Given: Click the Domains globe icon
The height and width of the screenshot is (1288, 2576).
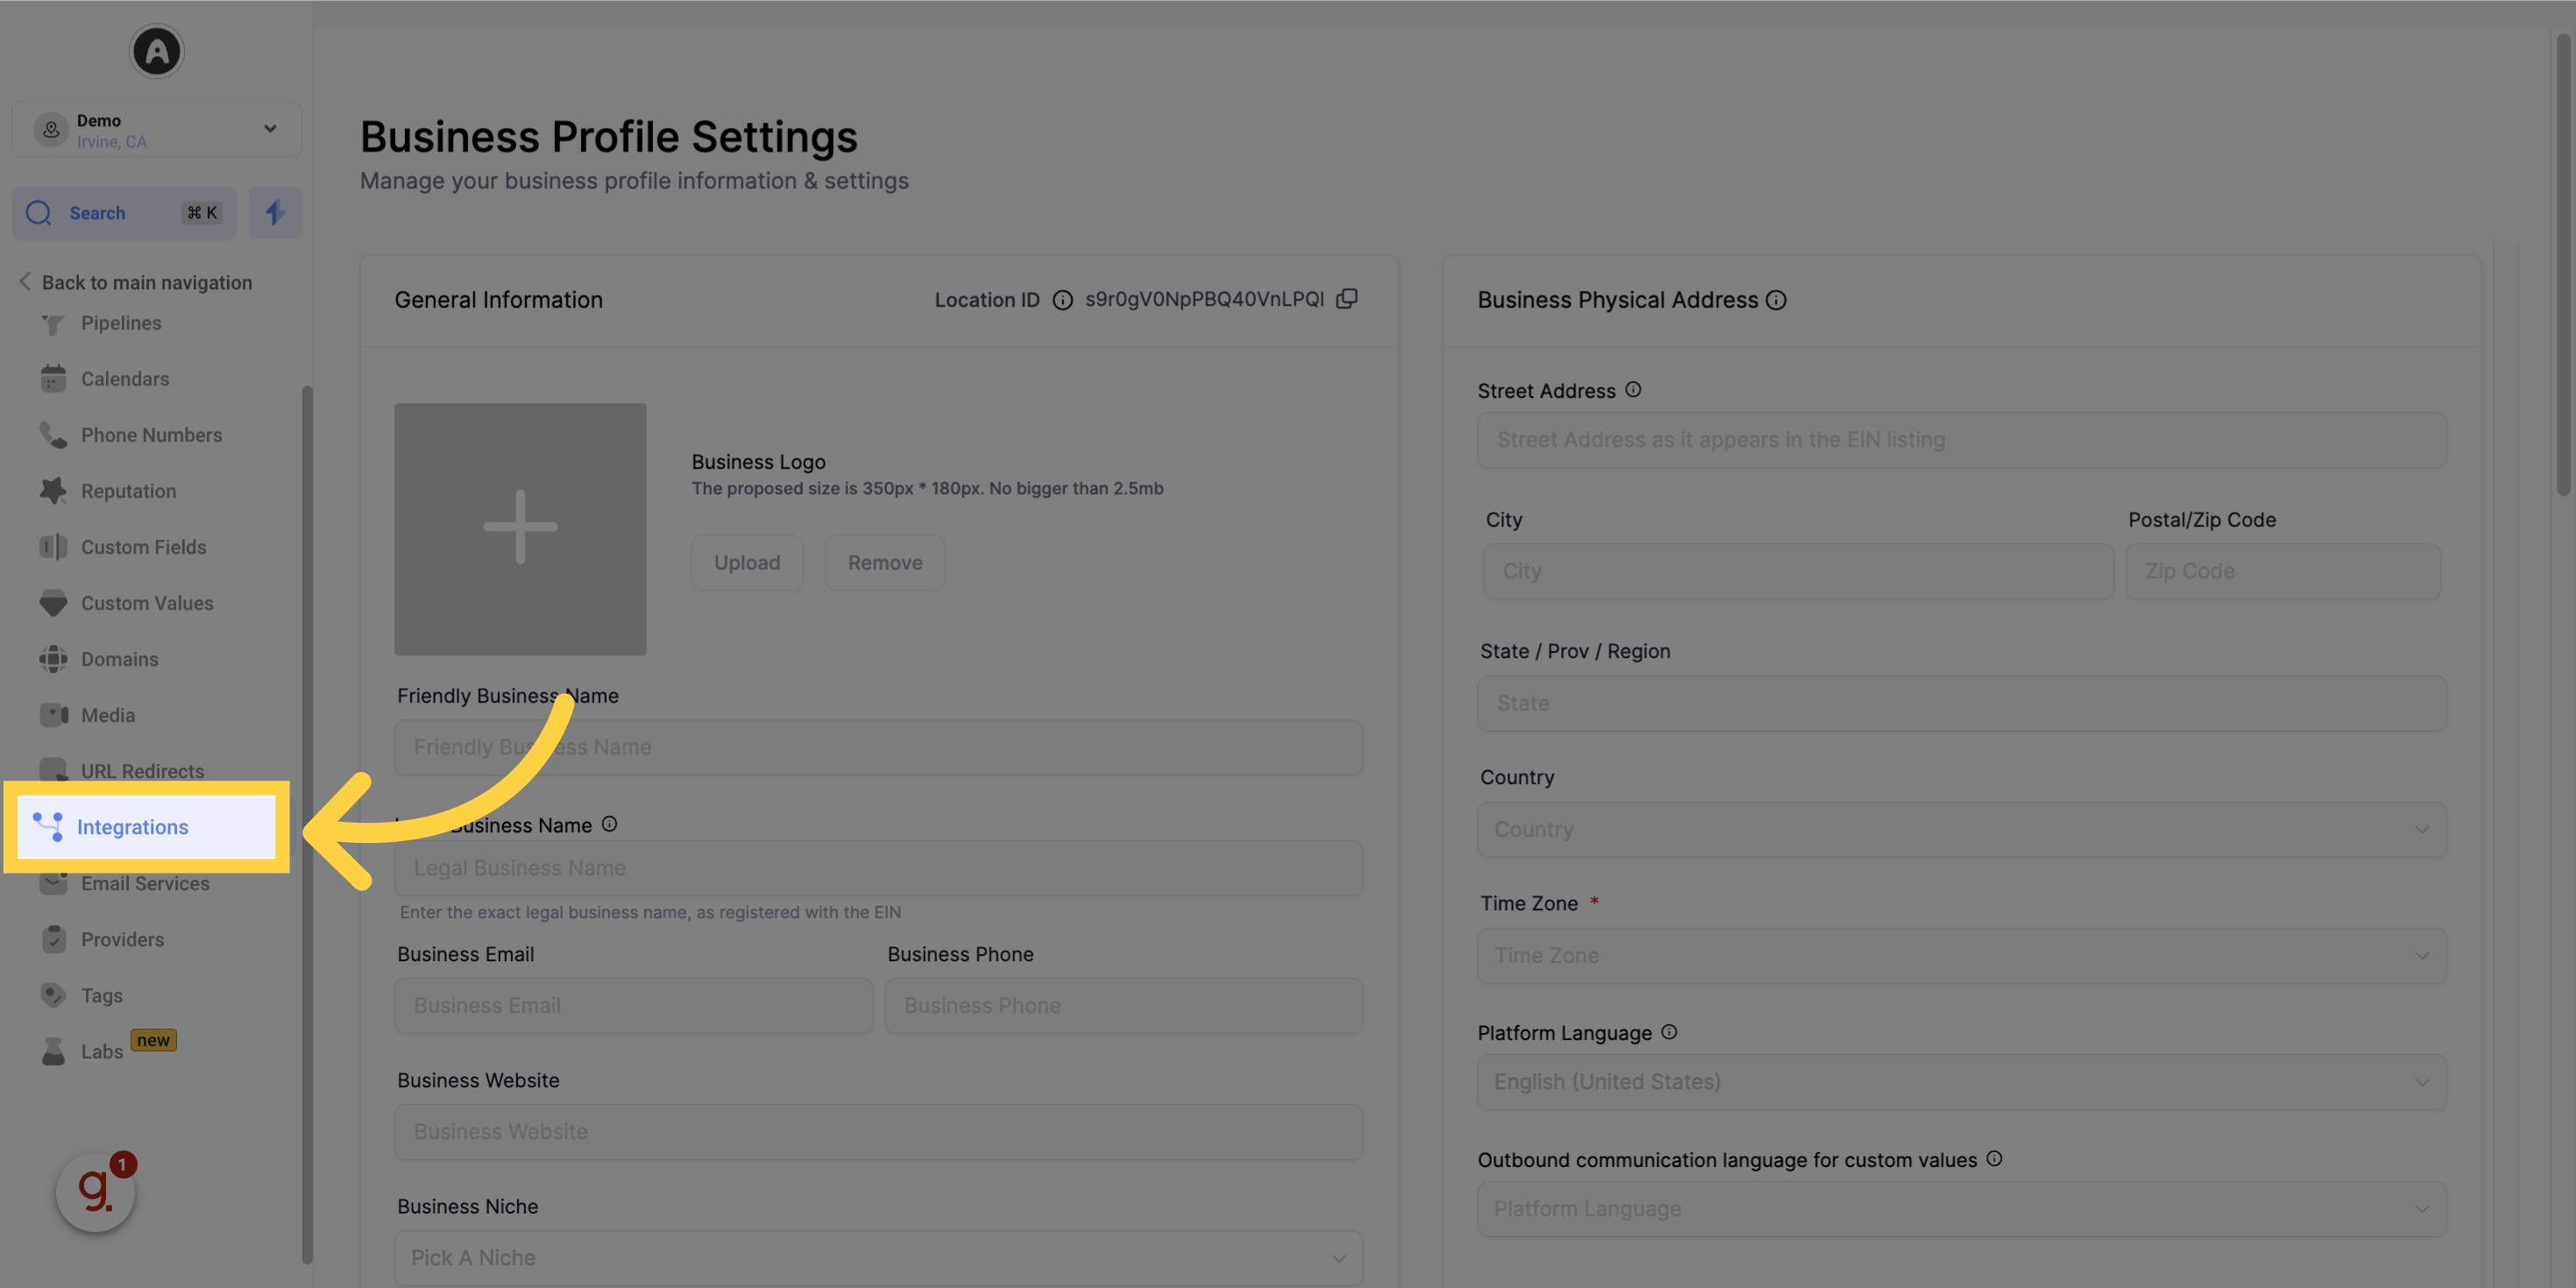Looking at the screenshot, I should [53, 659].
